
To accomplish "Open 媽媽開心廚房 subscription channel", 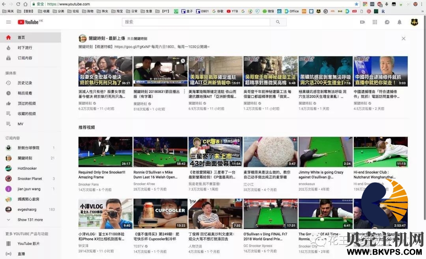I will click(30, 199).
